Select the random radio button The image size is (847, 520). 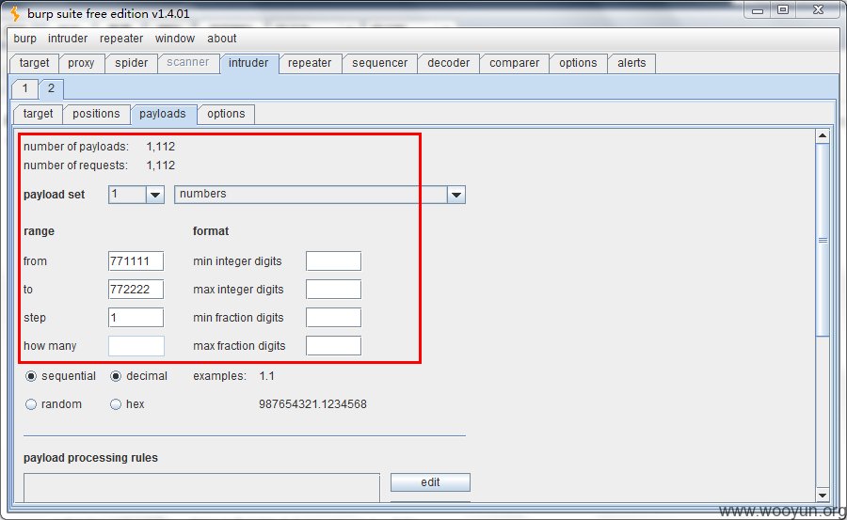coord(31,404)
